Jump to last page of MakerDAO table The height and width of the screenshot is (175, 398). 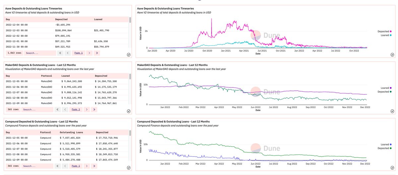click(x=95, y=109)
